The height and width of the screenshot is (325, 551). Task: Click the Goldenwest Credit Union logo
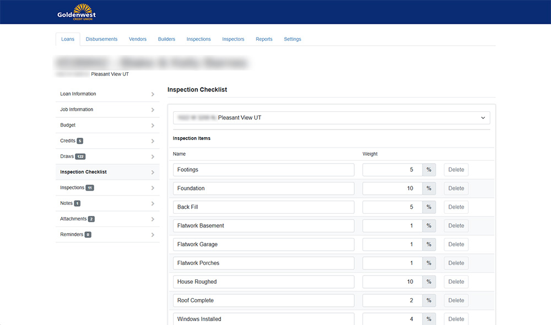pyautogui.click(x=77, y=12)
